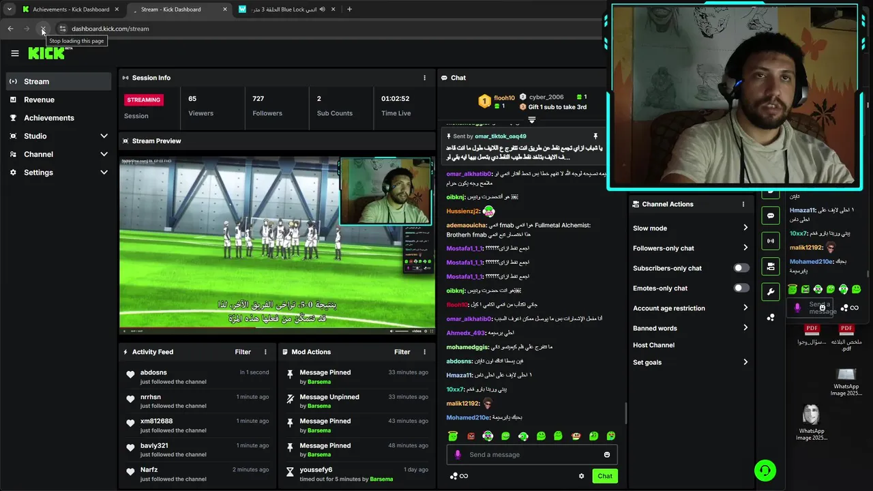Toggle Emotes-only chat switch
The image size is (873, 491).
click(x=741, y=288)
